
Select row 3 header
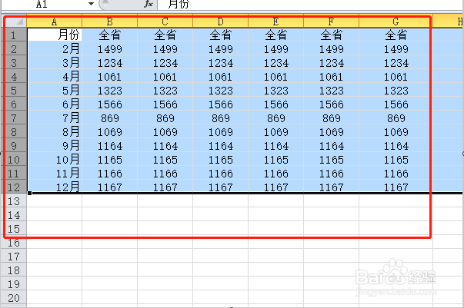(14, 63)
